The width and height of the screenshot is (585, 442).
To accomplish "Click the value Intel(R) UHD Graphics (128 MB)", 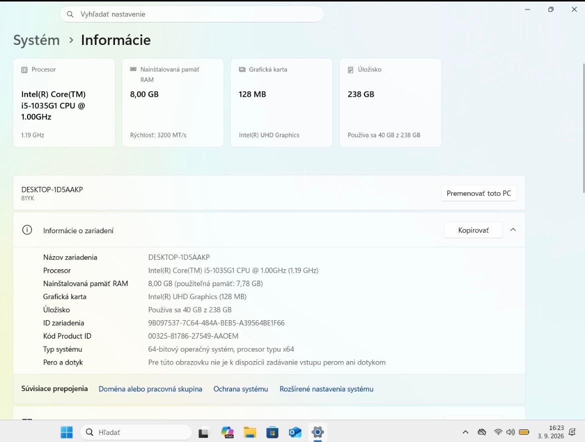I will pyautogui.click(x=197, y=297).
